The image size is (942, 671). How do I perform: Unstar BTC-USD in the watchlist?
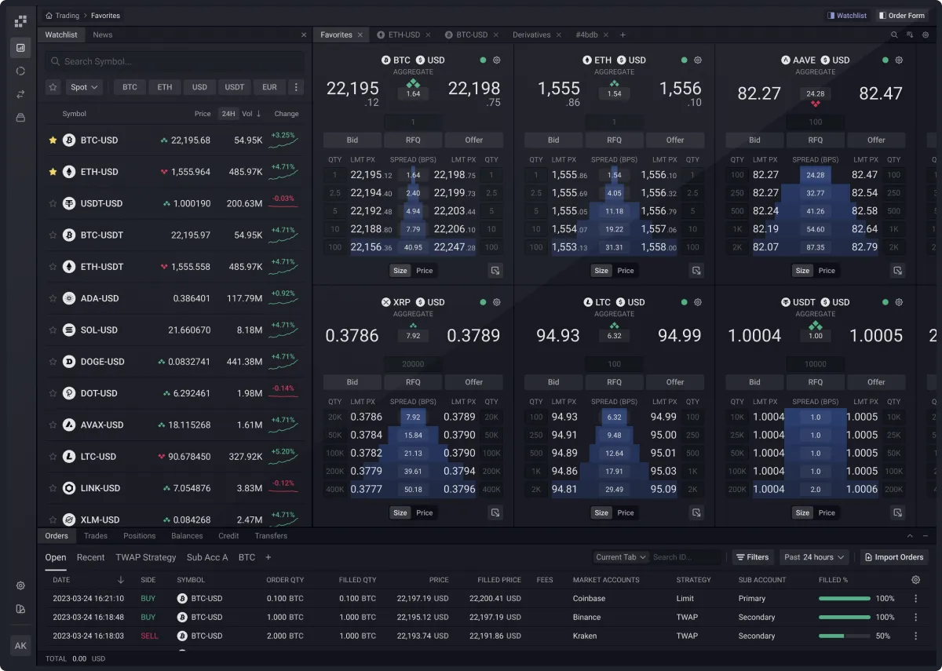[51, 140]
